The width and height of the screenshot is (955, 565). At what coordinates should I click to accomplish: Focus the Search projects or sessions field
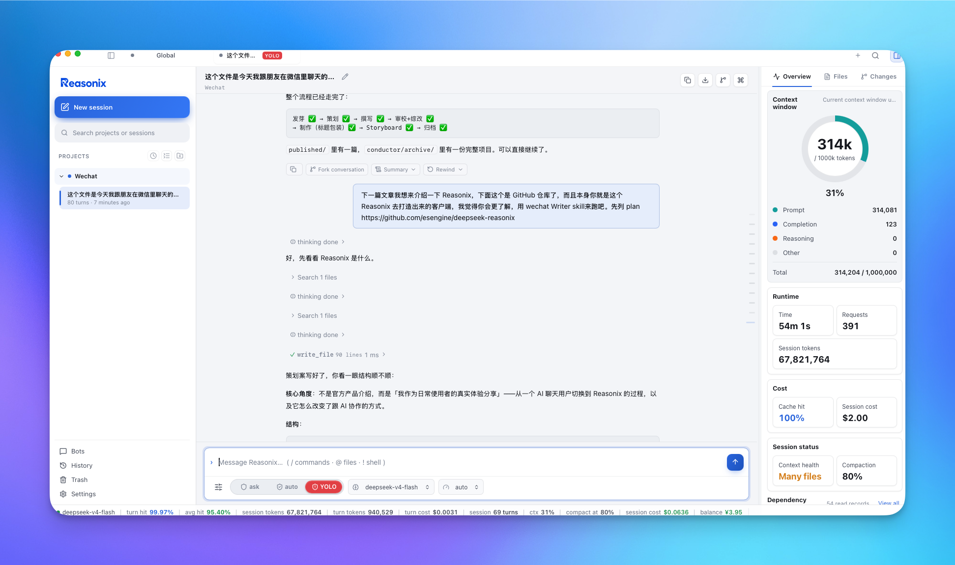point(122,133)
